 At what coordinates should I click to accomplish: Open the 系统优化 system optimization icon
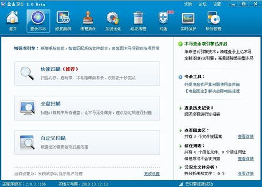113,21
